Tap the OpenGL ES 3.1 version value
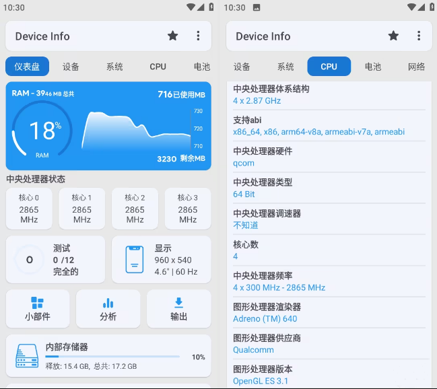Viewport: 437px width, 389px height. pos(261,381)
